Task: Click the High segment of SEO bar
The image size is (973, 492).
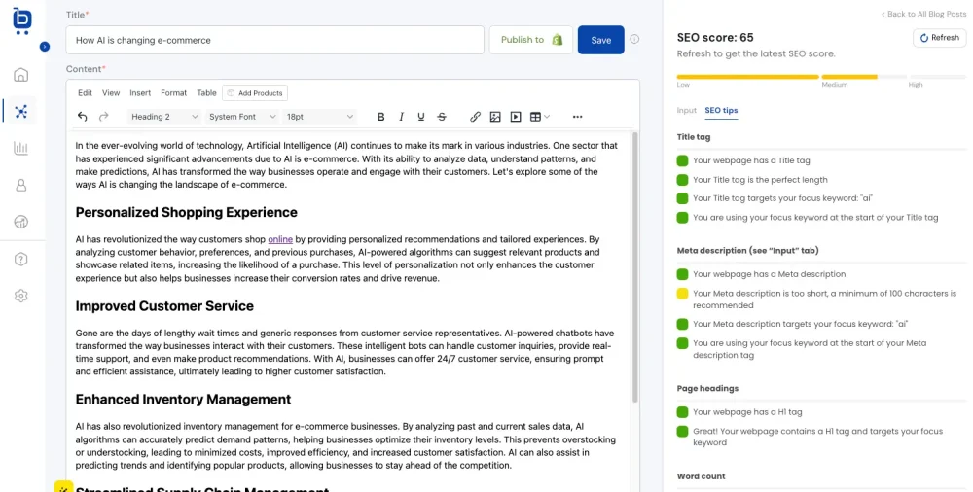Action: (x=938, y=77)
